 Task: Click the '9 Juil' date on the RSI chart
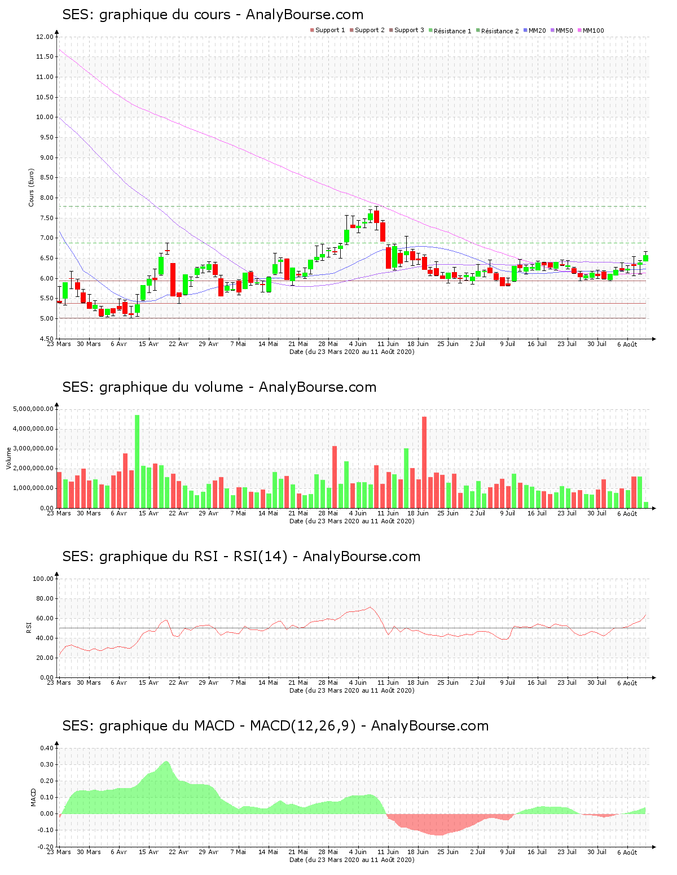pyautogui.click(x=507, y=683)
